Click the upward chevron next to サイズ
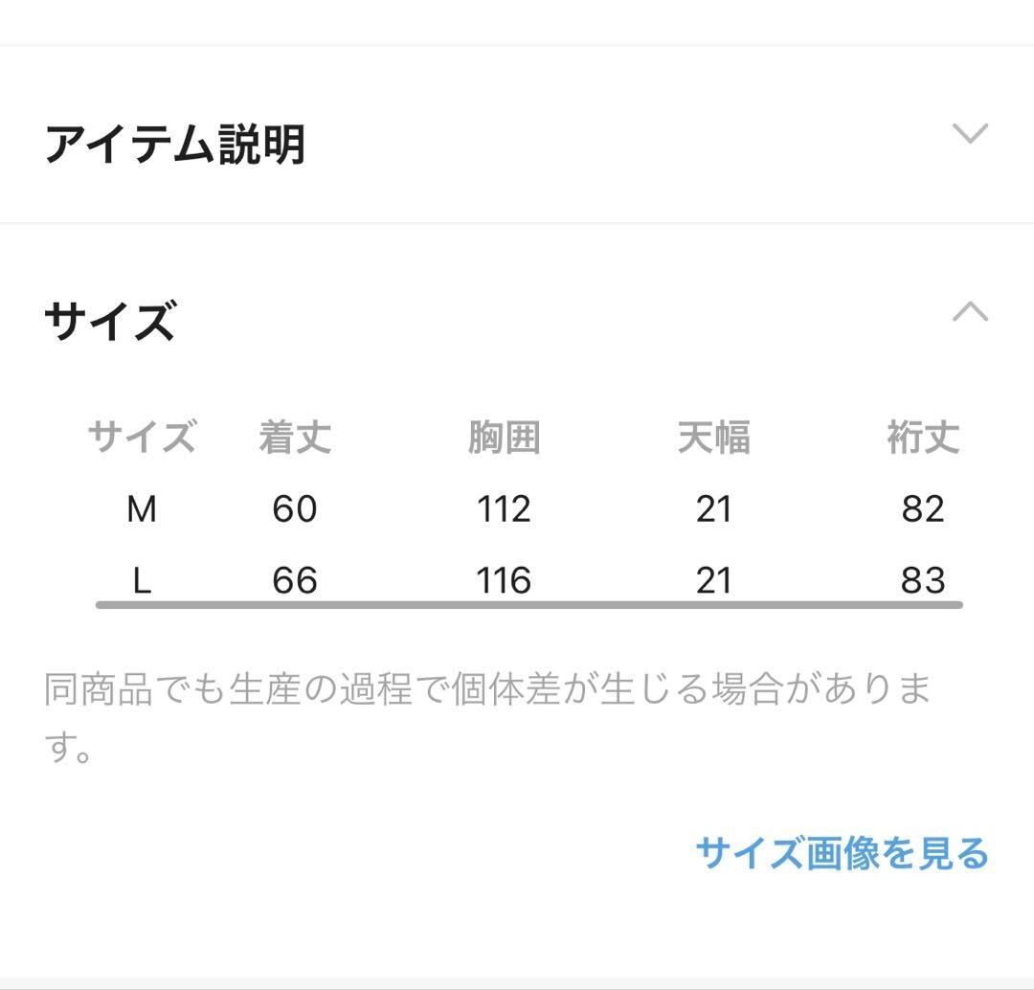This screenshot has height=990, width=1034. click(x=969, y=311)
